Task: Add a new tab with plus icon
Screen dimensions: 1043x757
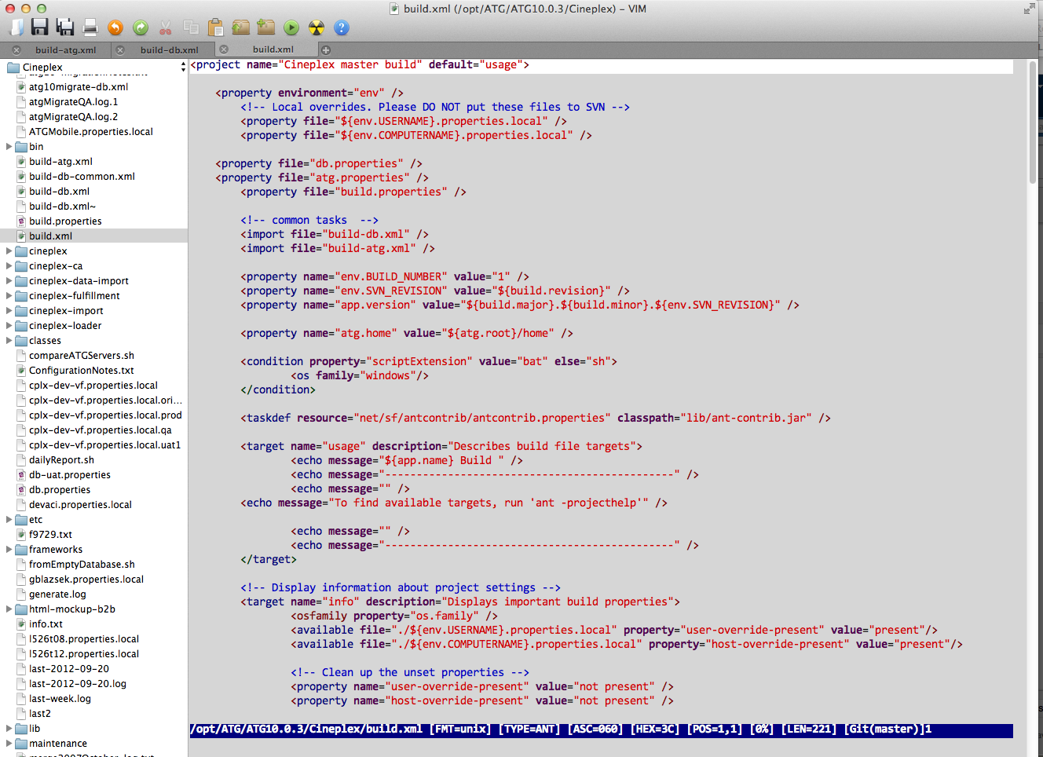Action: pyautogui.click(x=326, y=49)
